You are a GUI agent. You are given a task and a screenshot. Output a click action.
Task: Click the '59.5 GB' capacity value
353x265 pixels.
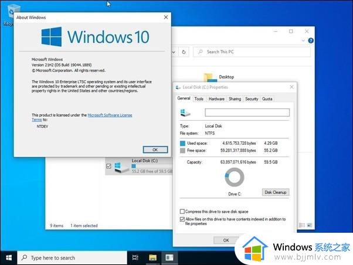(x=271, y=162)
